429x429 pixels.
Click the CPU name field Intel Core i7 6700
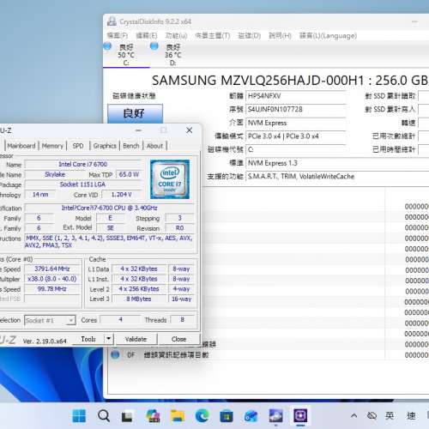click(83, 164)
